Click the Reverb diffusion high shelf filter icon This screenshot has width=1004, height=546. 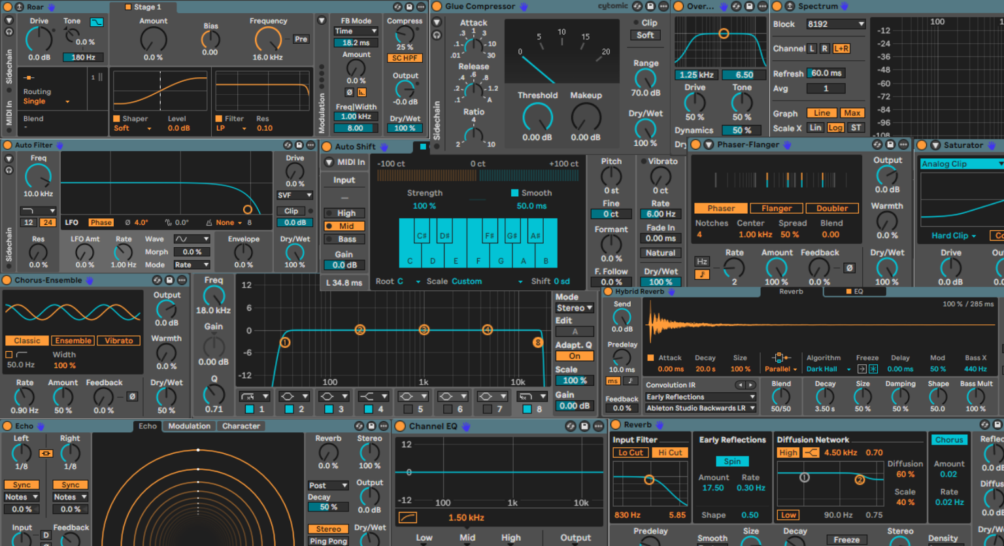(811, 452)
